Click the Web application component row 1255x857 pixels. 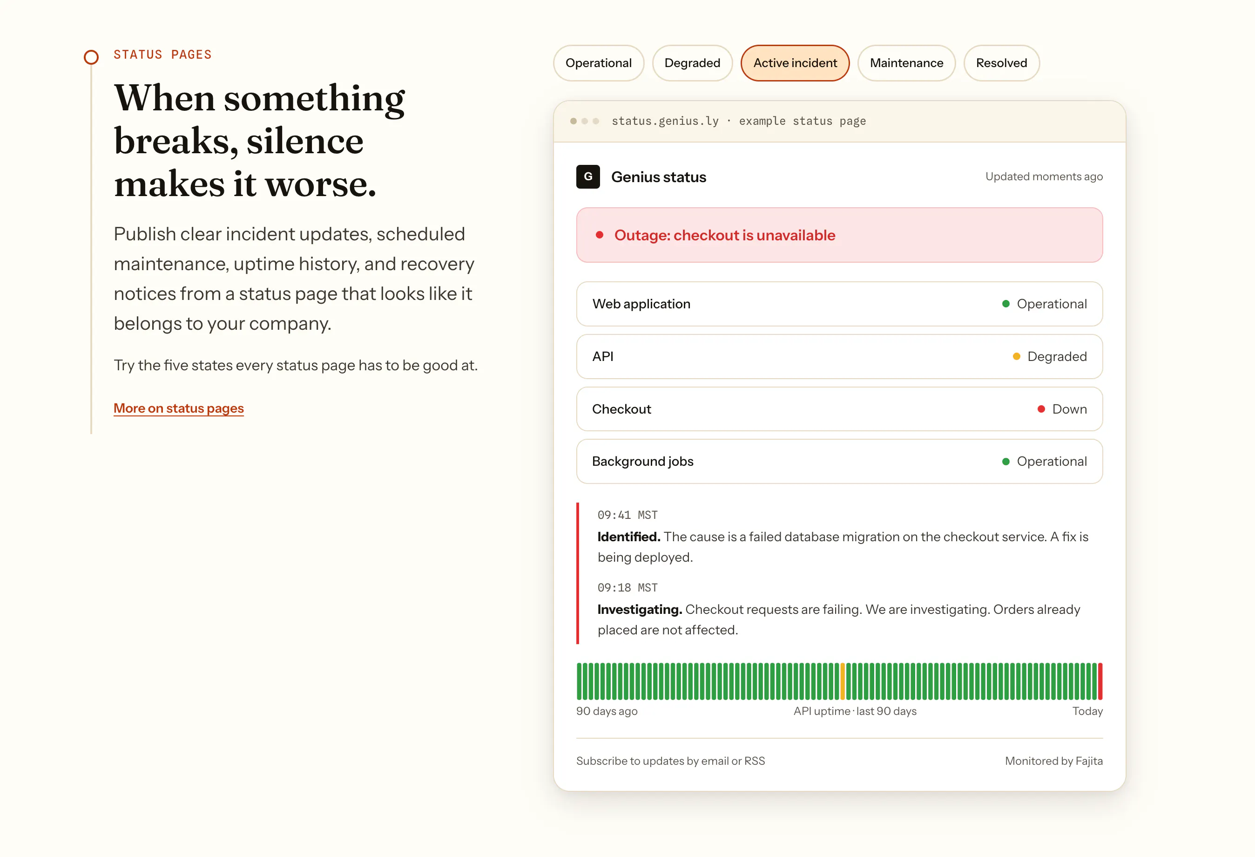click(839, 304)
